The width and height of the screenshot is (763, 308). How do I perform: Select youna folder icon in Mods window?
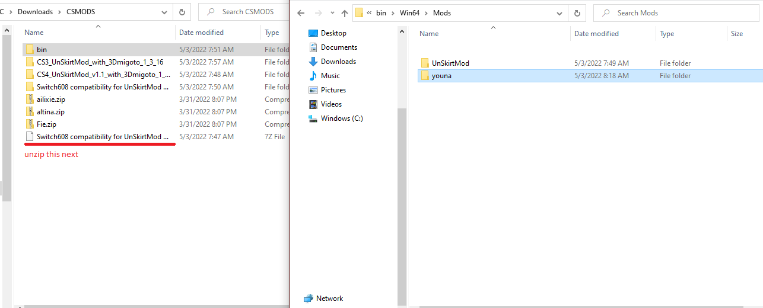[x=425, y=75]
